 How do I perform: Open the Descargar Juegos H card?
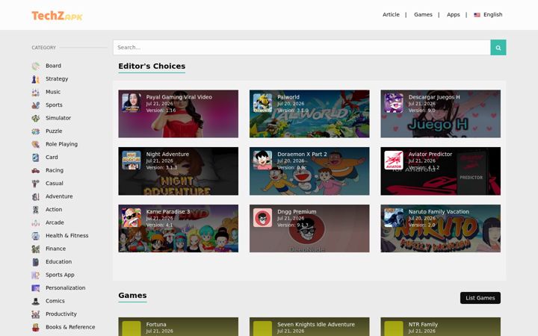[x=441, y=113]
